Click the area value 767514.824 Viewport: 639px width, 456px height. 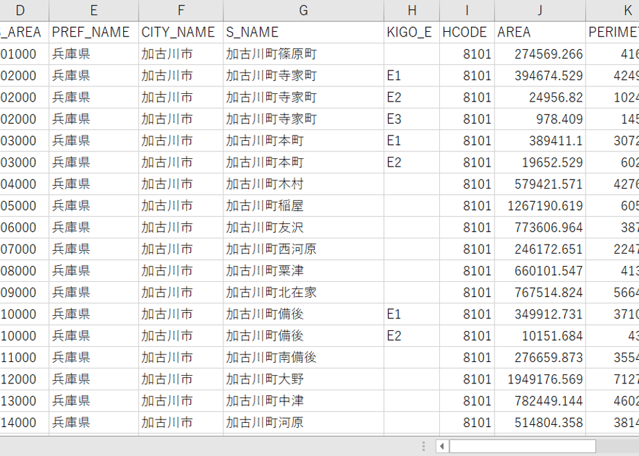[540, 292]
